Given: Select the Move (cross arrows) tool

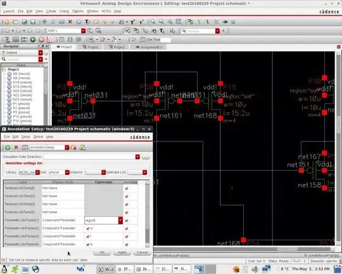Looking at the screenshot, I should click(44, 22).
